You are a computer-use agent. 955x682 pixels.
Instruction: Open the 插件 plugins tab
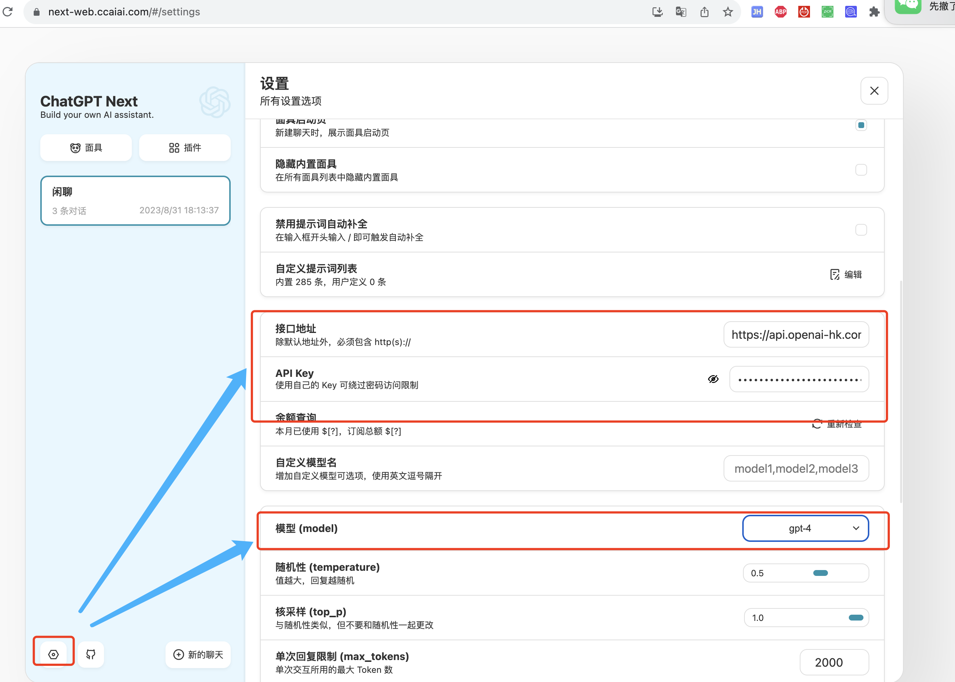[x=185, y=147]
